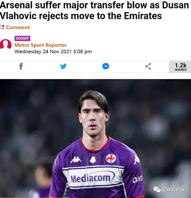Image resolution: width=191 pixels, height=198 pixels.
Task: Open the Comment link below headline
Action: 18,27
